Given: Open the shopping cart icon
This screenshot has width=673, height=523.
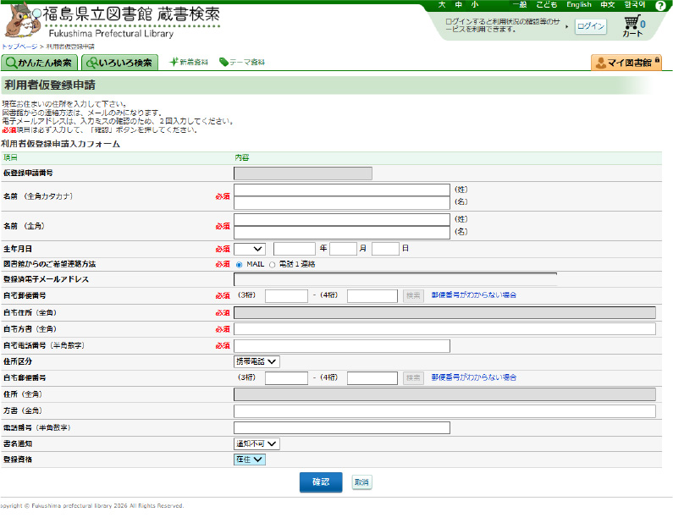Looking at the screenshot, I should pos(632,25).
